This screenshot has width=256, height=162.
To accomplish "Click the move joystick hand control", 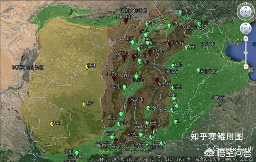I will [x=246, y=28].
